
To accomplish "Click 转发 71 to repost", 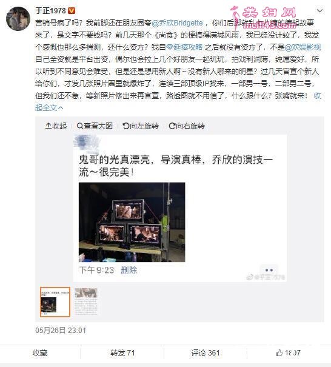I will click(x=122, y=352).
